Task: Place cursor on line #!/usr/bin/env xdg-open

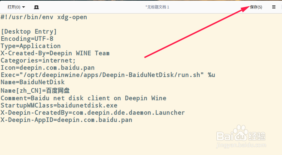Action: coord(44,17)
